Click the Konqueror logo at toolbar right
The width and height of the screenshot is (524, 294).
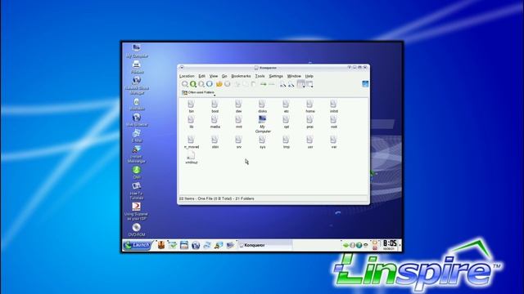click(365, 83)
